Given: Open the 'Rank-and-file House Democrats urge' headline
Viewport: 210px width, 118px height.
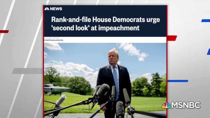Looking at the screenshot, I should tap(106, 20).
